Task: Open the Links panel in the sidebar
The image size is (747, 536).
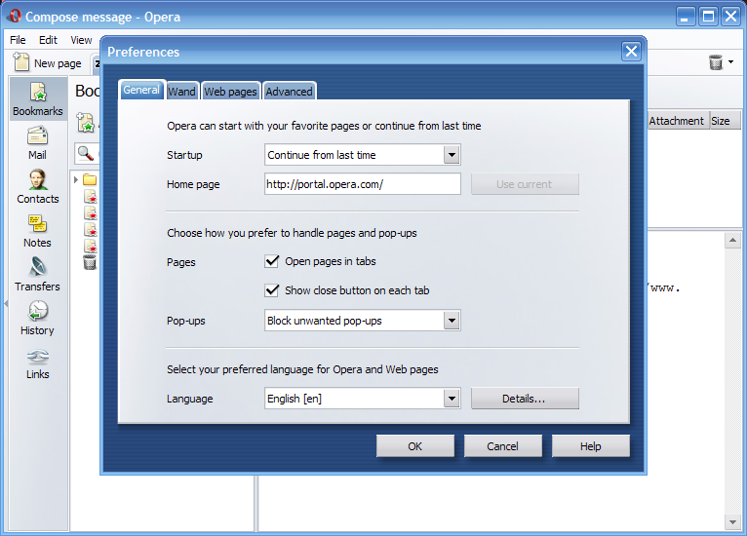Action: (x=38, y=363)
